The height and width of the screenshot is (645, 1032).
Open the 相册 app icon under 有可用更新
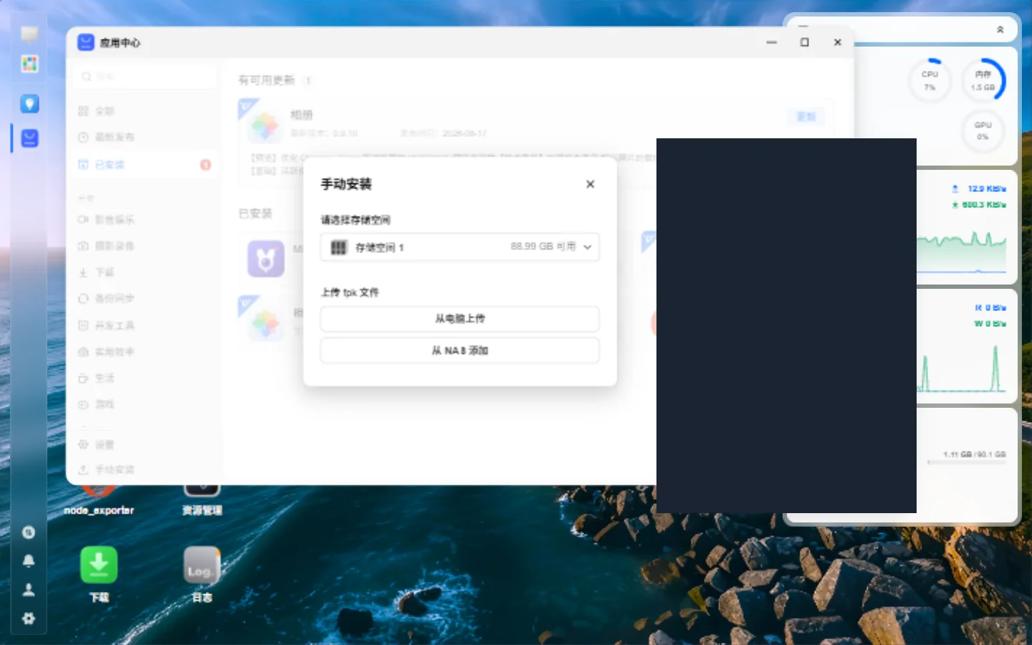pyautogui.click(x=264, y=126)
